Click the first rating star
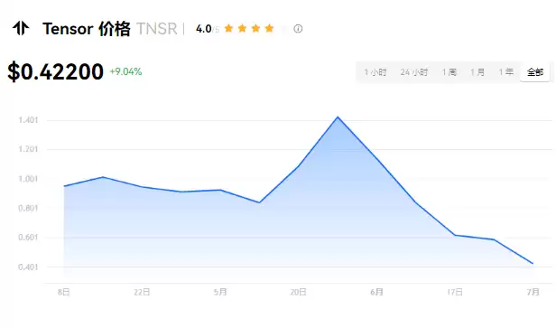Viewport: 556px width, 328px height. [228, 28]
